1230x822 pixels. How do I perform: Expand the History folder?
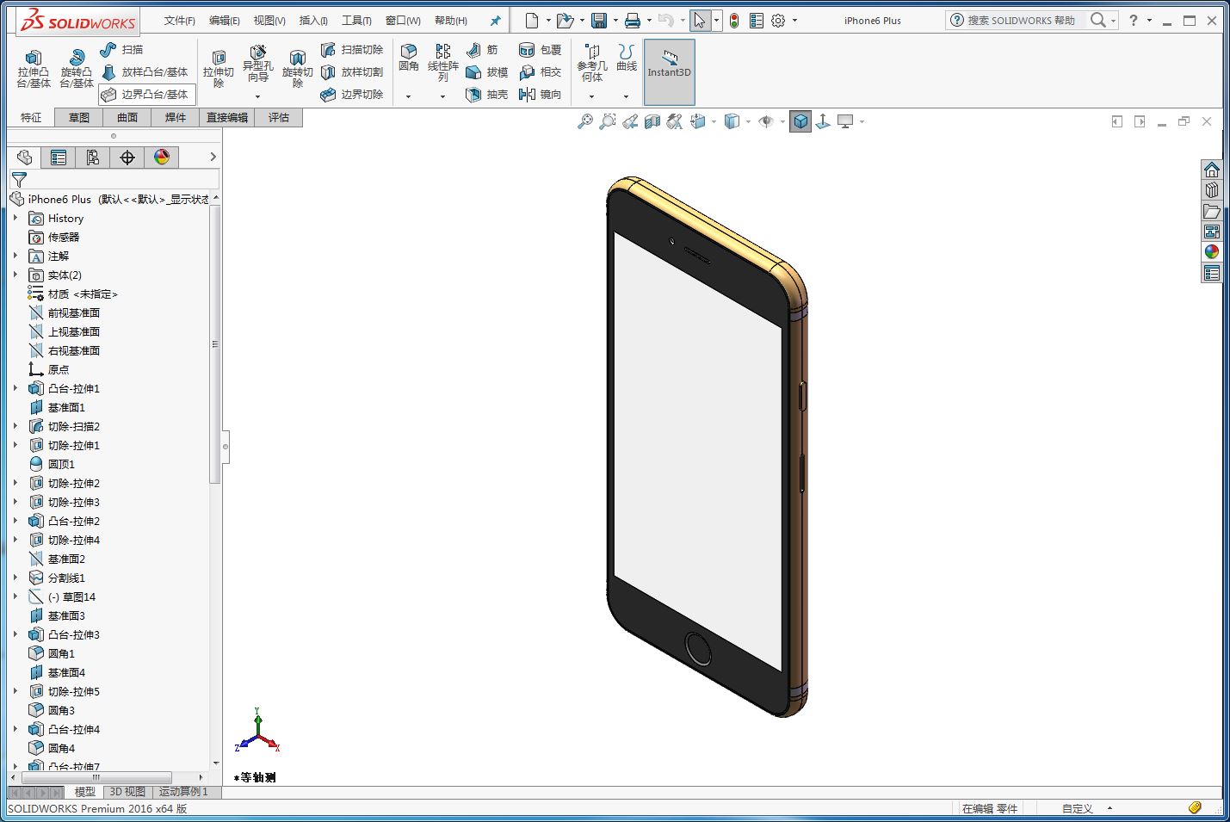click(x=15, y=219)
